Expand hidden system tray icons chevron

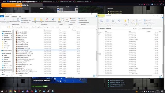[x=140, y=91]
